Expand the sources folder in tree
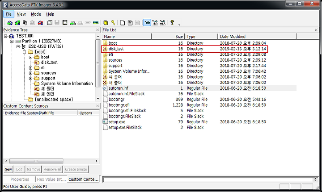The width and height of the screenshot is (322, 192). [x=30, y=73]
